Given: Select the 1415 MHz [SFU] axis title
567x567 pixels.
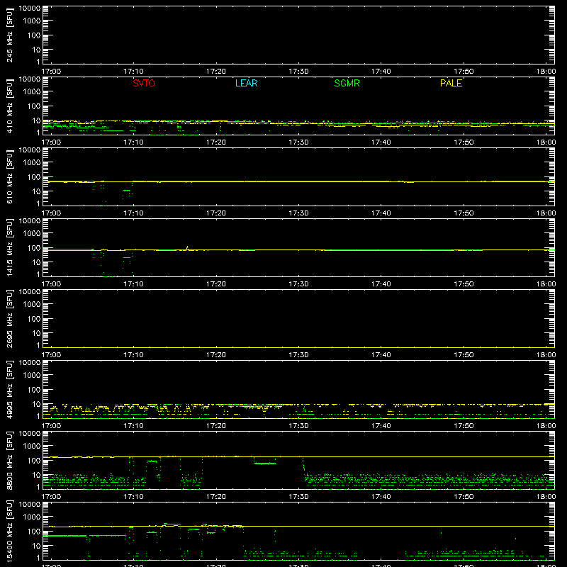Looking at the screenshot, I should coord(9,248).
